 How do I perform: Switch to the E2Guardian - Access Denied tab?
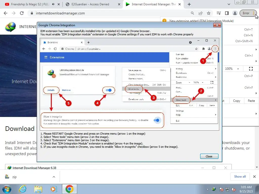tap(90, 4)
